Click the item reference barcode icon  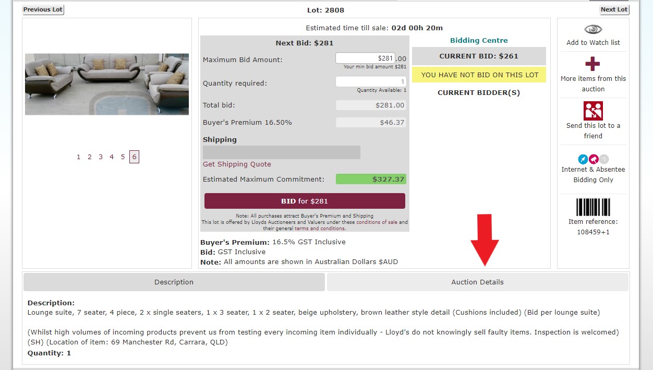[x=593, y=207]
